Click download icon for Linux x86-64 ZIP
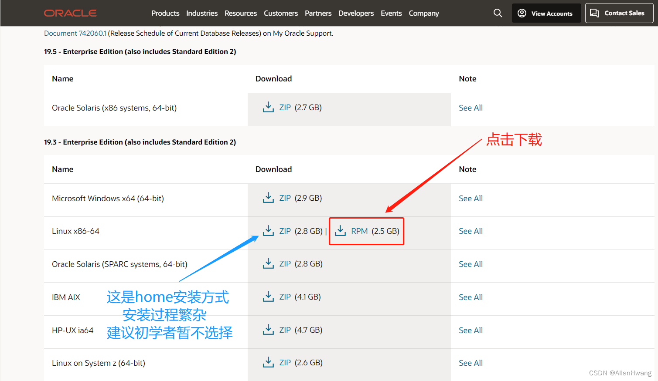Viewport: 658px width, 381px height. coord(268,231)
